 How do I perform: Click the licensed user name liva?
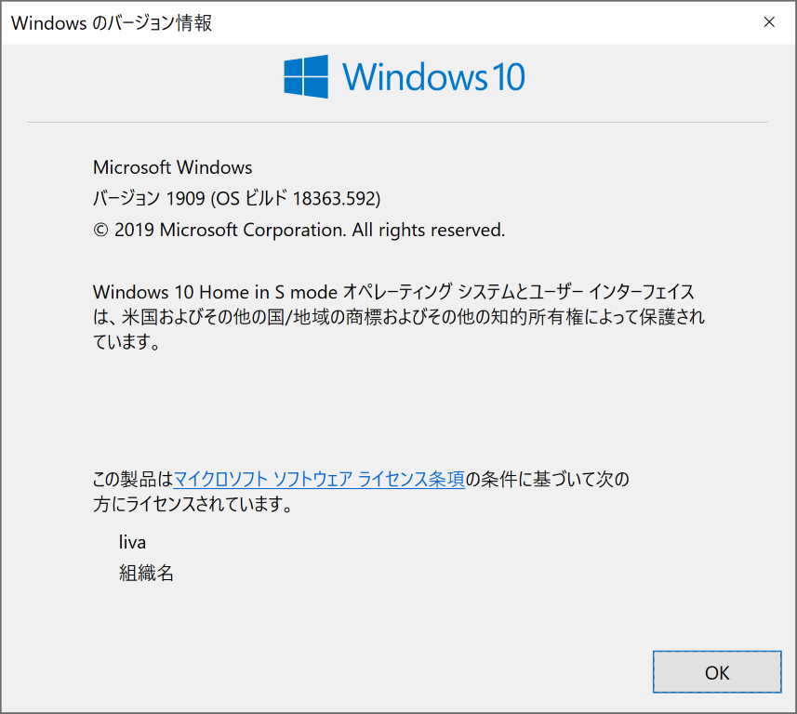click(132, 541)
